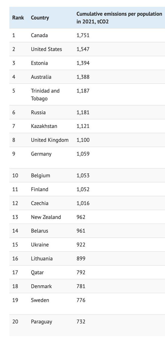This screenshot has width=165, height=342.
Task: Select Kazakhstan in the table
Action: point(44,126)
